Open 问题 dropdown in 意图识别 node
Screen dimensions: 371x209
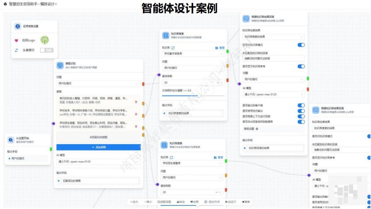click(x=98, y=83)
